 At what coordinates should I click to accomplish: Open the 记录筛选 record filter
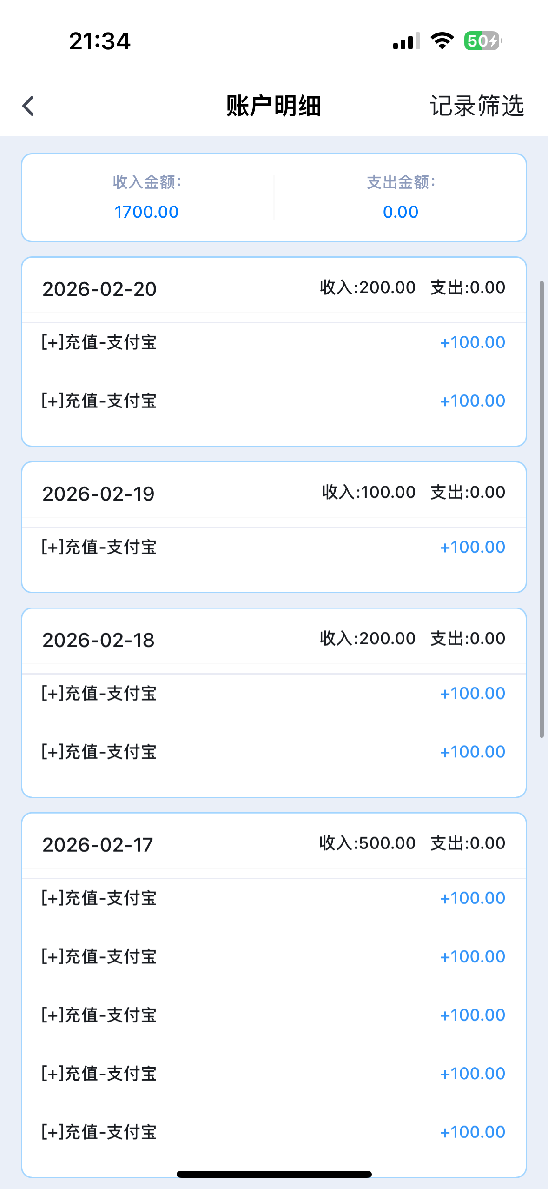tap(476, 106)
